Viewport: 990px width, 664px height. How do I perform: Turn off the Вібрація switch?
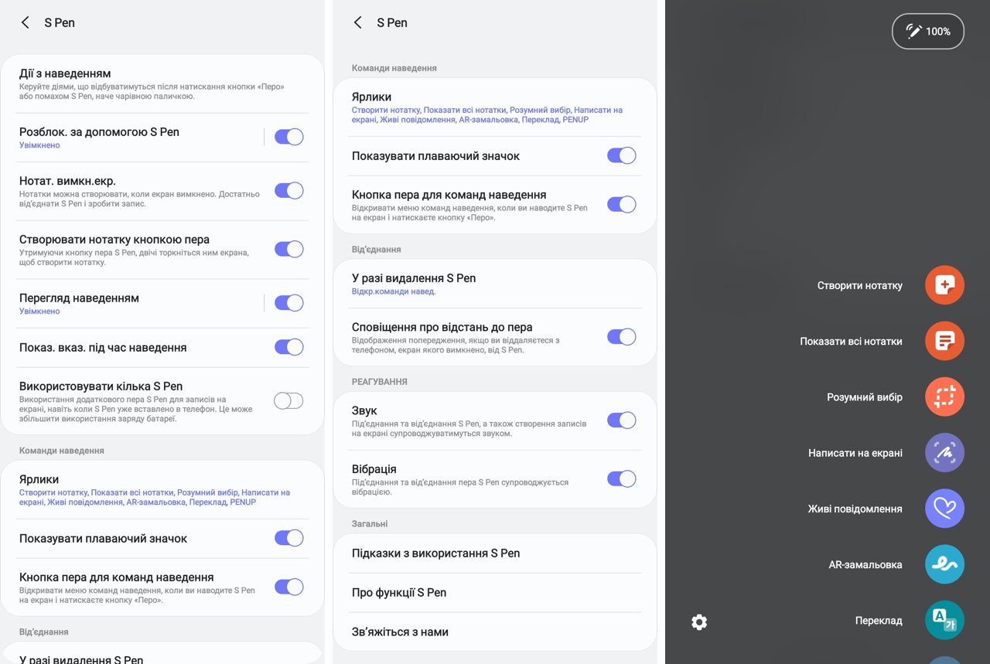622,478
